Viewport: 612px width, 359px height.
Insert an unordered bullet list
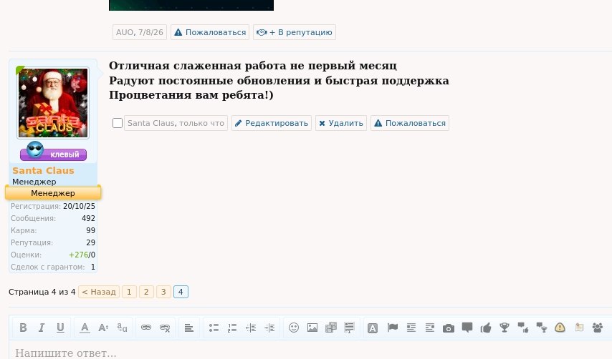tap(214, 328)
